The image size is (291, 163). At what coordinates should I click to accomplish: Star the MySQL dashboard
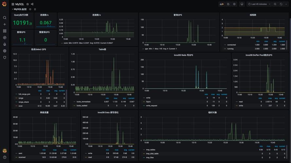tap(27, 4)
